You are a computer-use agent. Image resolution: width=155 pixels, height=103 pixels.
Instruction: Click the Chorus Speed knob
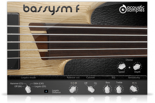[121, 67]
